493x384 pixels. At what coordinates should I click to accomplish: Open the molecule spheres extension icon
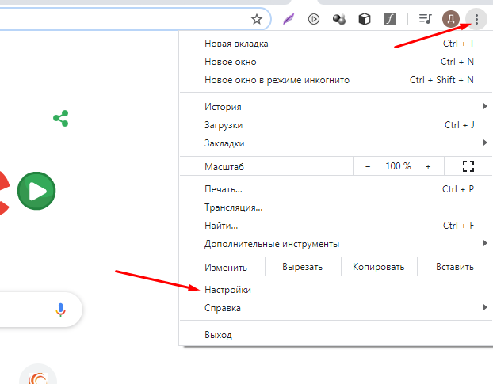(x=339, y=19)
